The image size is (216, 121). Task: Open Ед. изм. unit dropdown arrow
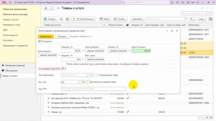click(80, 82)
